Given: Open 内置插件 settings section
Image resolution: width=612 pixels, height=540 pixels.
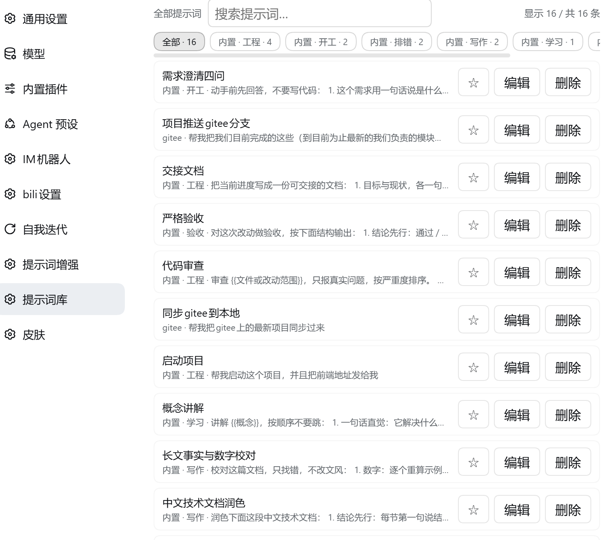Looking at the screenshot, I should (62, 89).
